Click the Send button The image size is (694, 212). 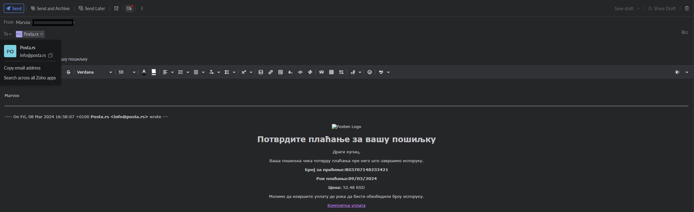[14, 8]
